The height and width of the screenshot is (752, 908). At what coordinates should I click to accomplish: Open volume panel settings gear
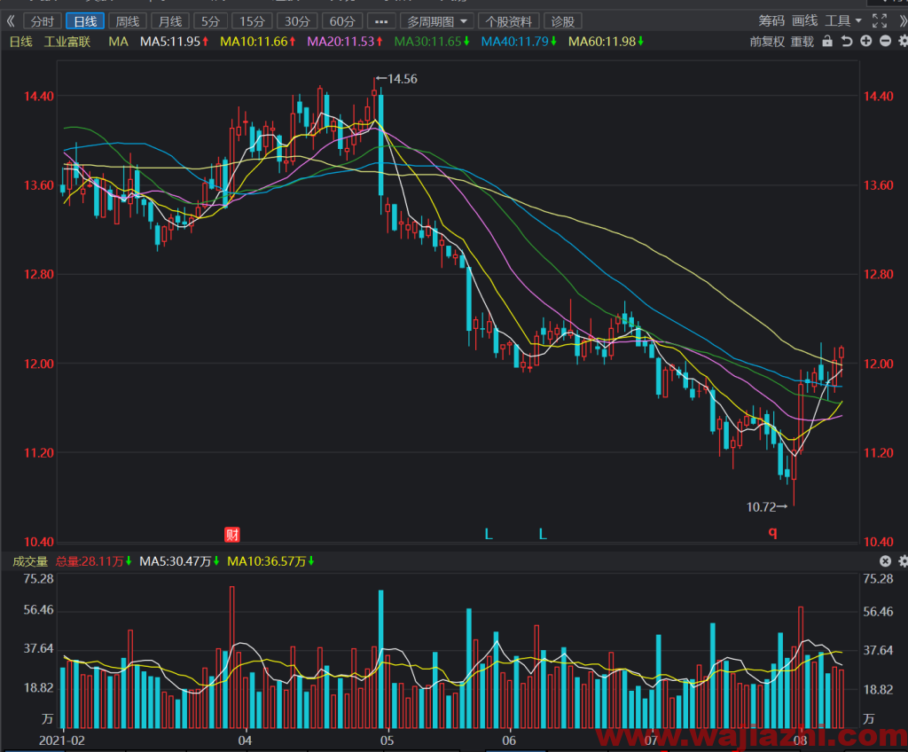(903, 560)
